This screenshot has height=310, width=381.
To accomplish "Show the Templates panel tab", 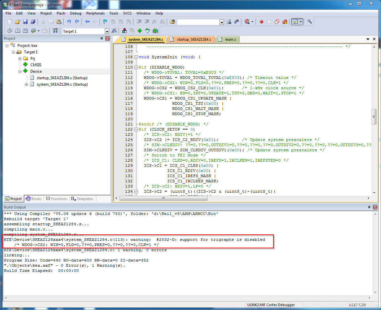I will point(83,199).
